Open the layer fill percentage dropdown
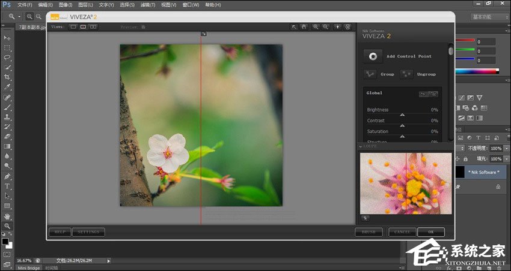The image size is (511, 271). 506,159
